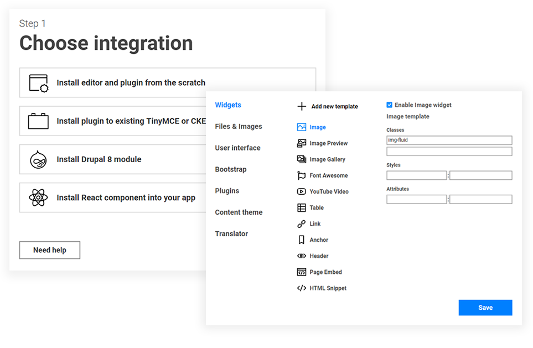Select the Font Awesome flag icon
The width and height of the screenshot is (533, 348).
pyautogui.click(x=302, y=175)
